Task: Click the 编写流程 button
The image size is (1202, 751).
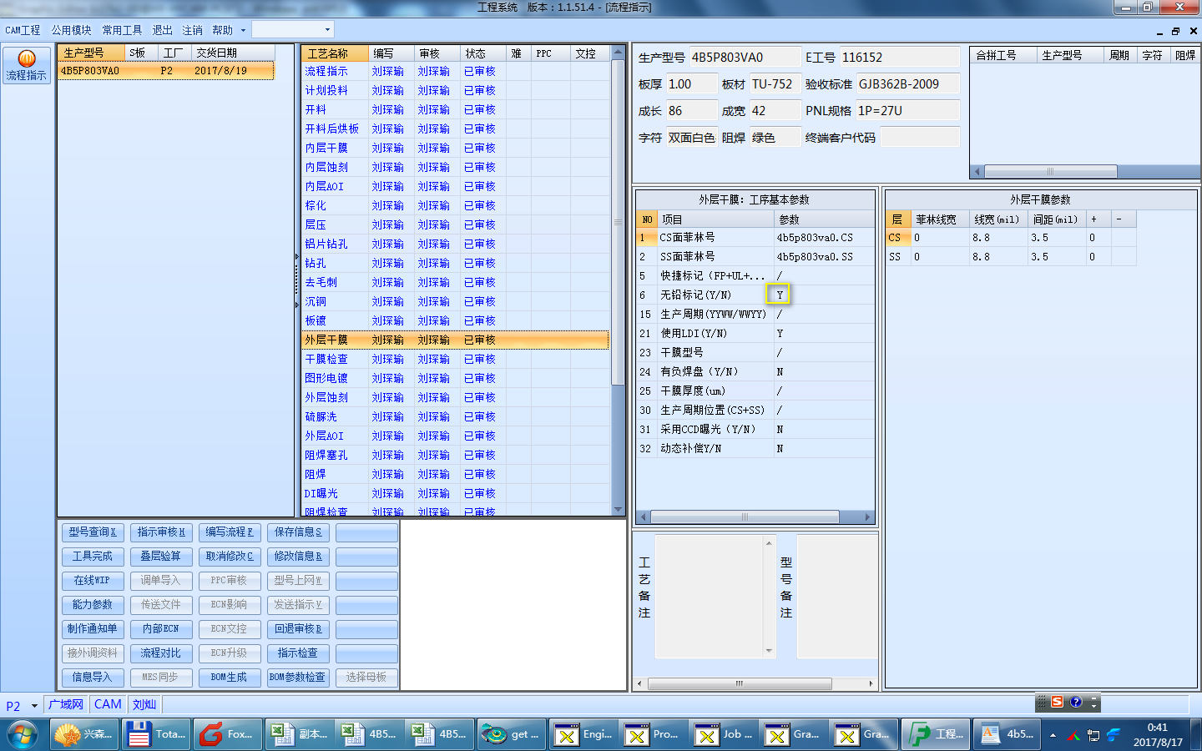Action: click(x=230, y=532)
